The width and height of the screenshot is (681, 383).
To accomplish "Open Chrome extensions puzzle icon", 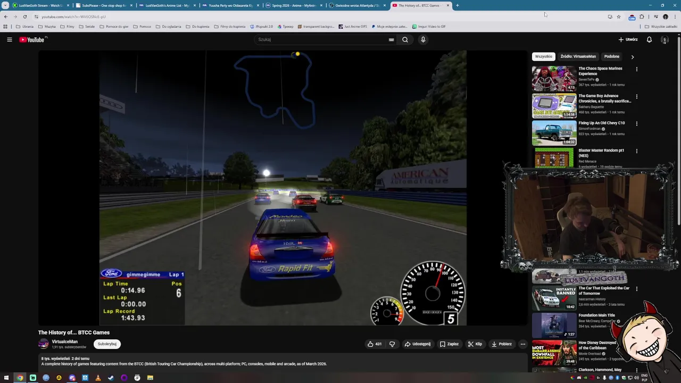I will click(x=642, y=16).
